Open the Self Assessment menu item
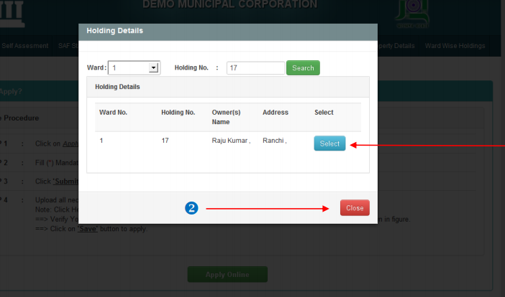Screen dimensions: 505x297 click(25, 46)
